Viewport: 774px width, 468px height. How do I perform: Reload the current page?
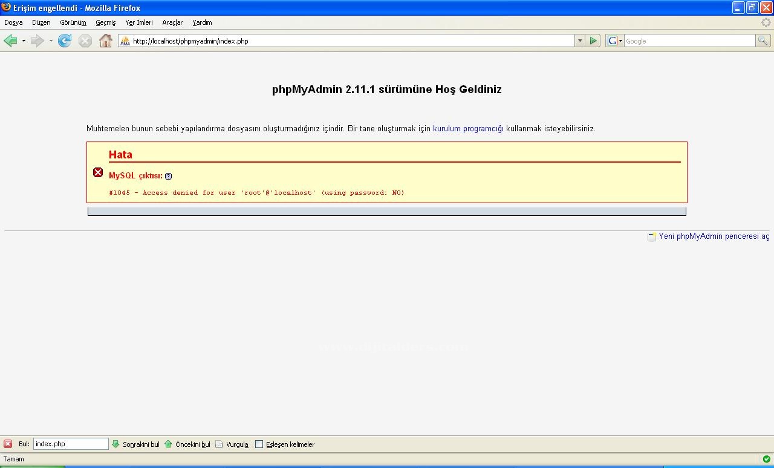pyautogui.click(x=65, y=41)
